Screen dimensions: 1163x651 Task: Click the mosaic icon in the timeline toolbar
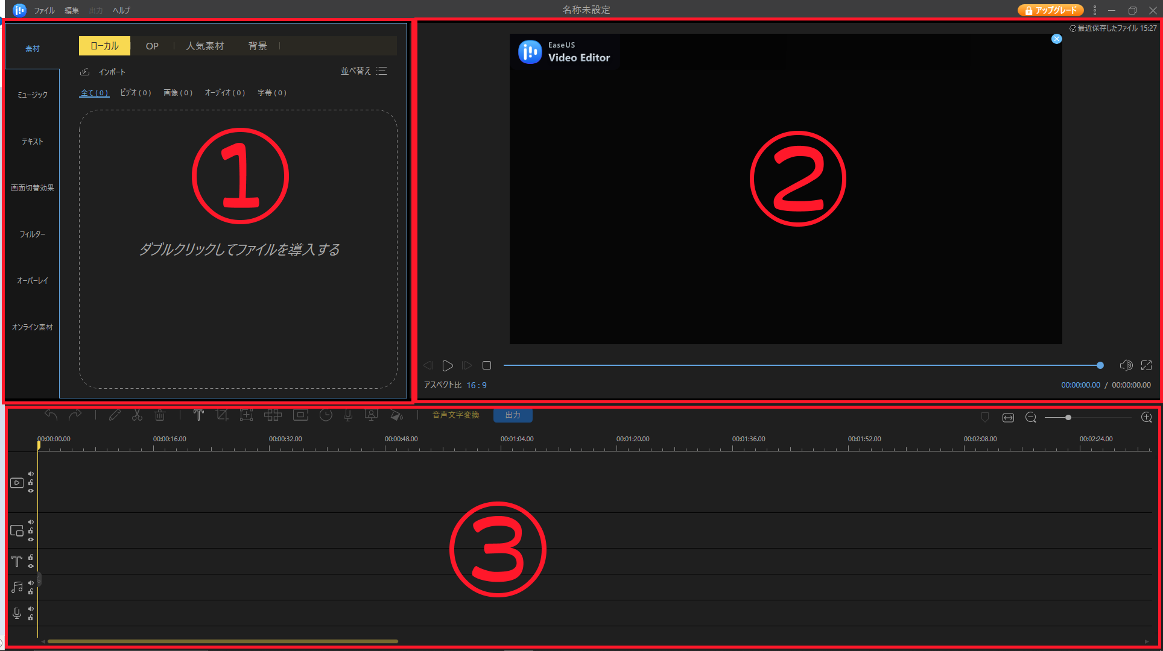[x=273, y=415]
